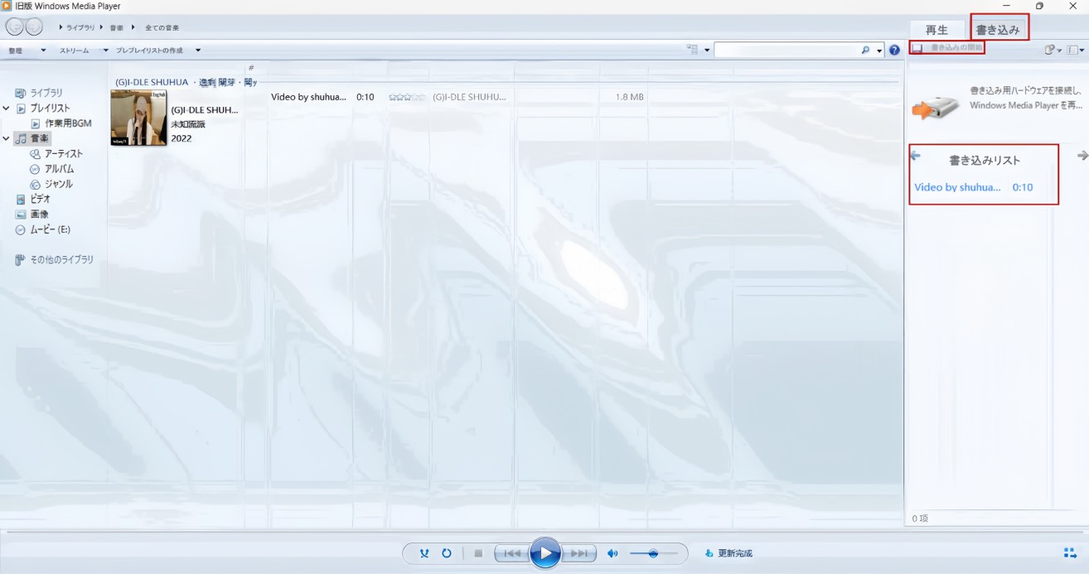Select ビデオ in the navigation tree
The image size is (1089, 574).
pos(40,199)
